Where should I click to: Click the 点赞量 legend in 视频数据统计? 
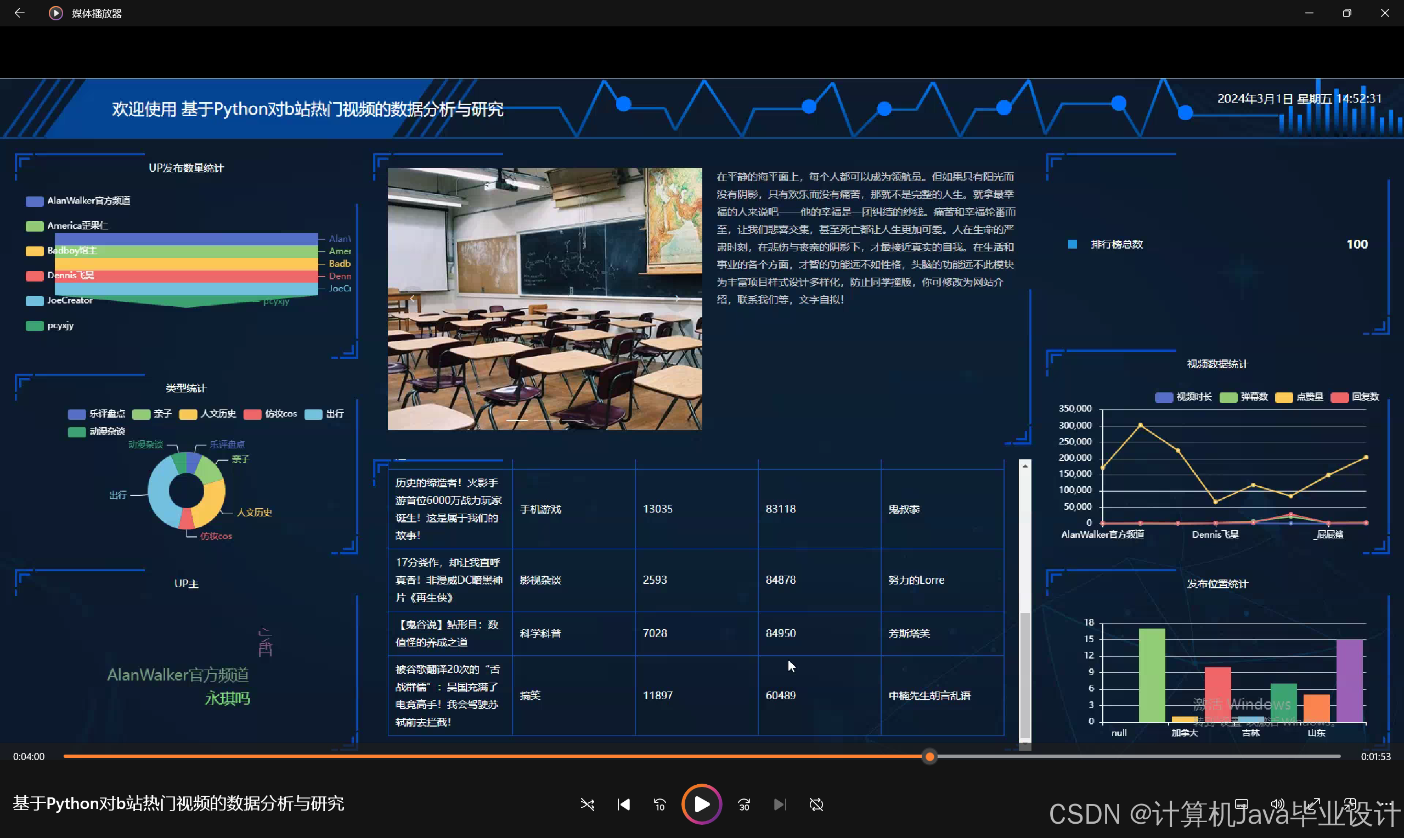click(1299, 397)
